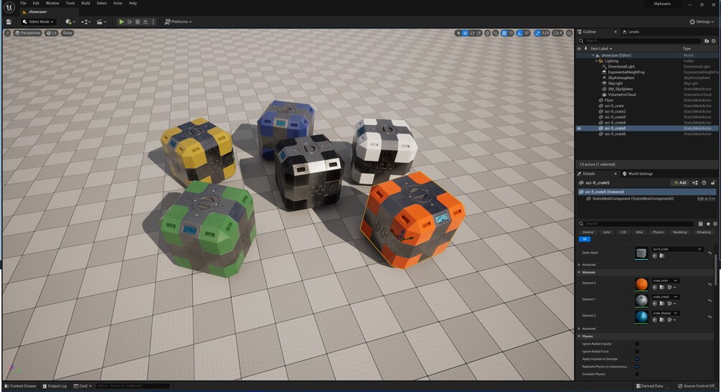Check Ignore Radial Impulse checkbox
721x392 pixels.
click(x=637, y=344)
